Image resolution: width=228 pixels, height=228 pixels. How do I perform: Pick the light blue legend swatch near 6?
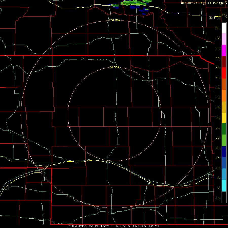pyautogui.click(x=224, y=174)
